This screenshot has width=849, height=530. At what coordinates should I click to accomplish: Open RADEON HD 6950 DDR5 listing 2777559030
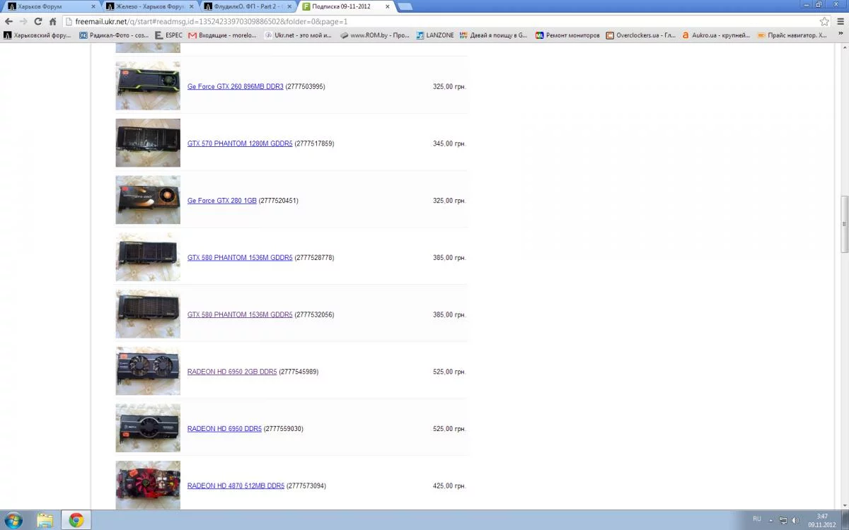(224, 429)
